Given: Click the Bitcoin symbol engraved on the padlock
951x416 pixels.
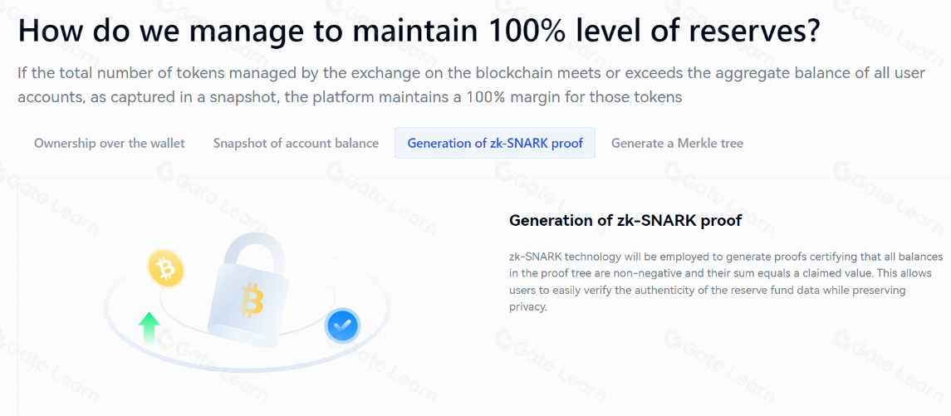Looking at the screenshot, I should tap(252, 300).
